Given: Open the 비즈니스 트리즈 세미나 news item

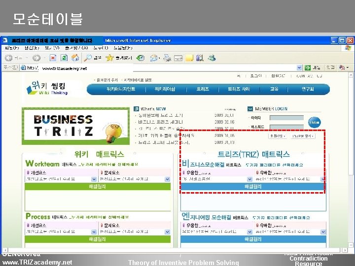Looking at the screenshot, I should pyautogui.click(x=160, y=122).
